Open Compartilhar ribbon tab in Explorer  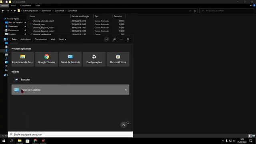(26, 6)
